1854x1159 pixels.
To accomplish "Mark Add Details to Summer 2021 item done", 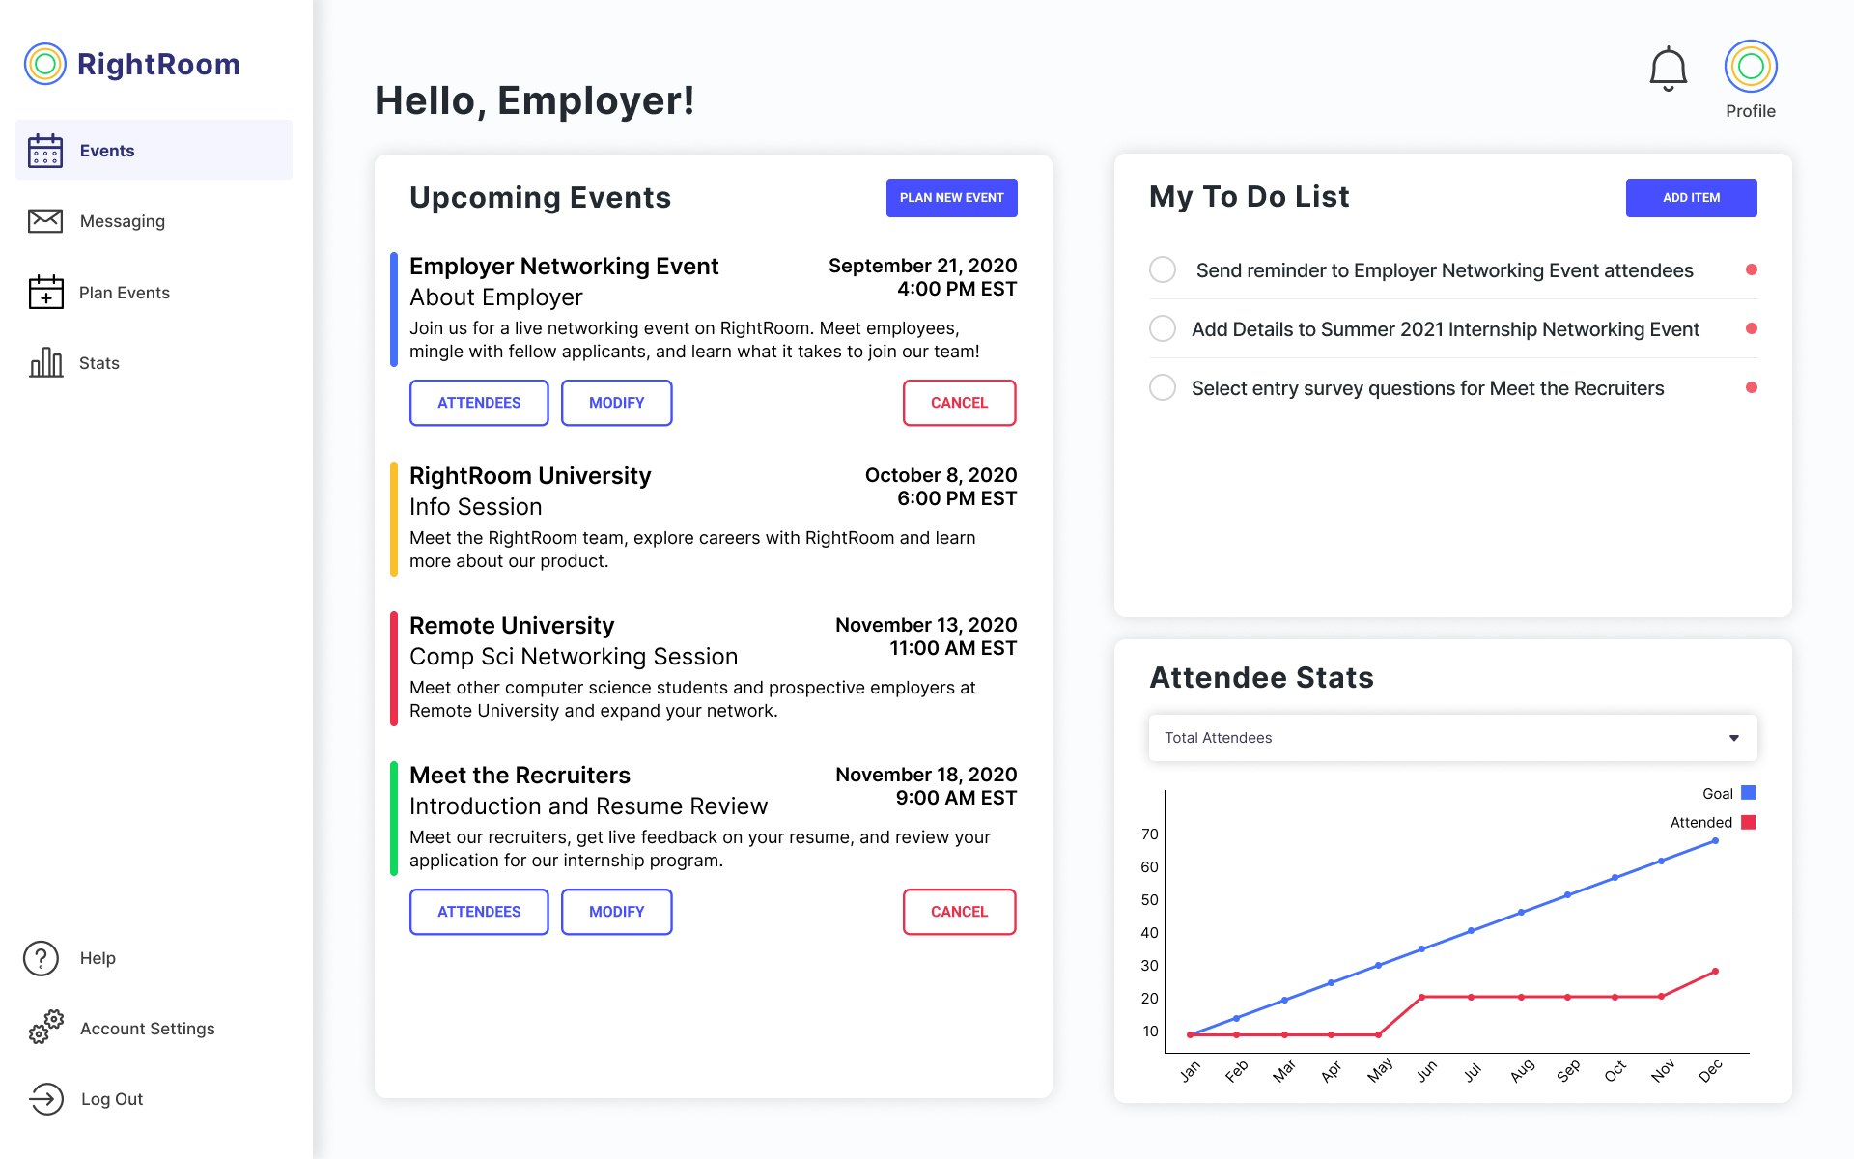I will click(1163, 328).
